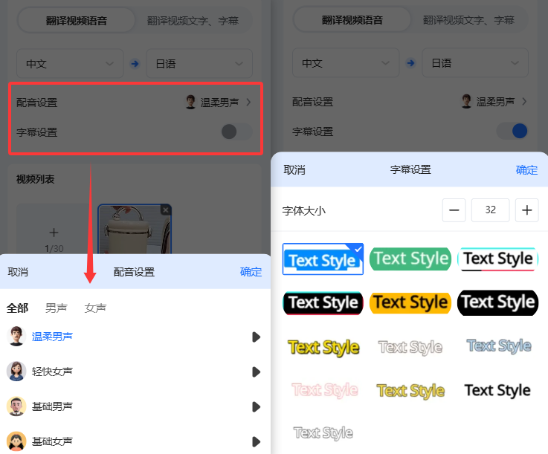Add video with plus icon 1/30
The image size is (548, 454).
point(54,233)
